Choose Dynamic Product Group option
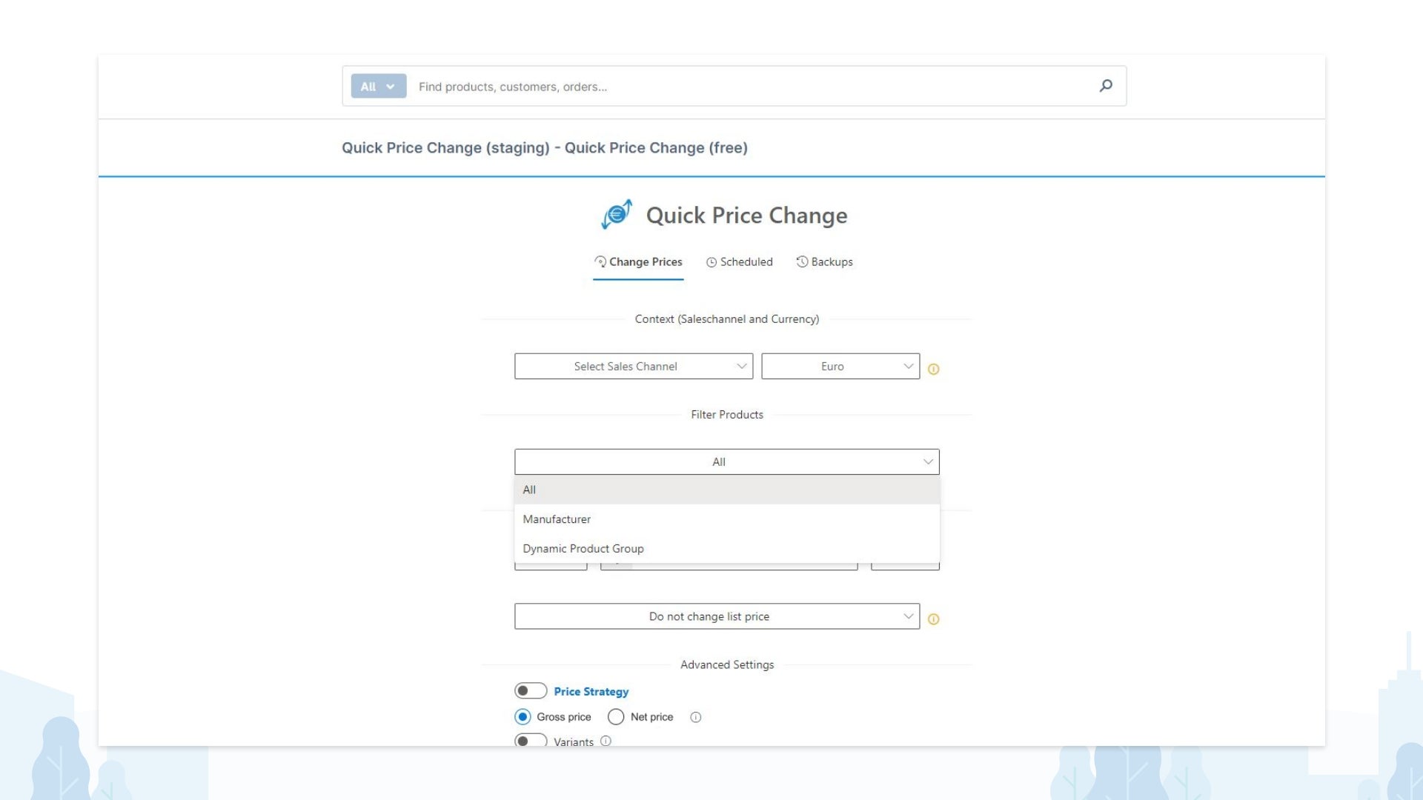Viewport: 1423px width, 800px height. 727,549
